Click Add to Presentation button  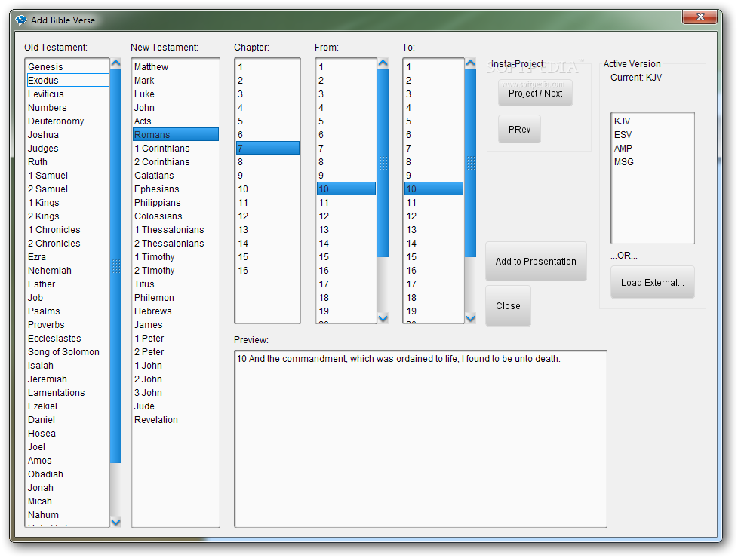536,261
